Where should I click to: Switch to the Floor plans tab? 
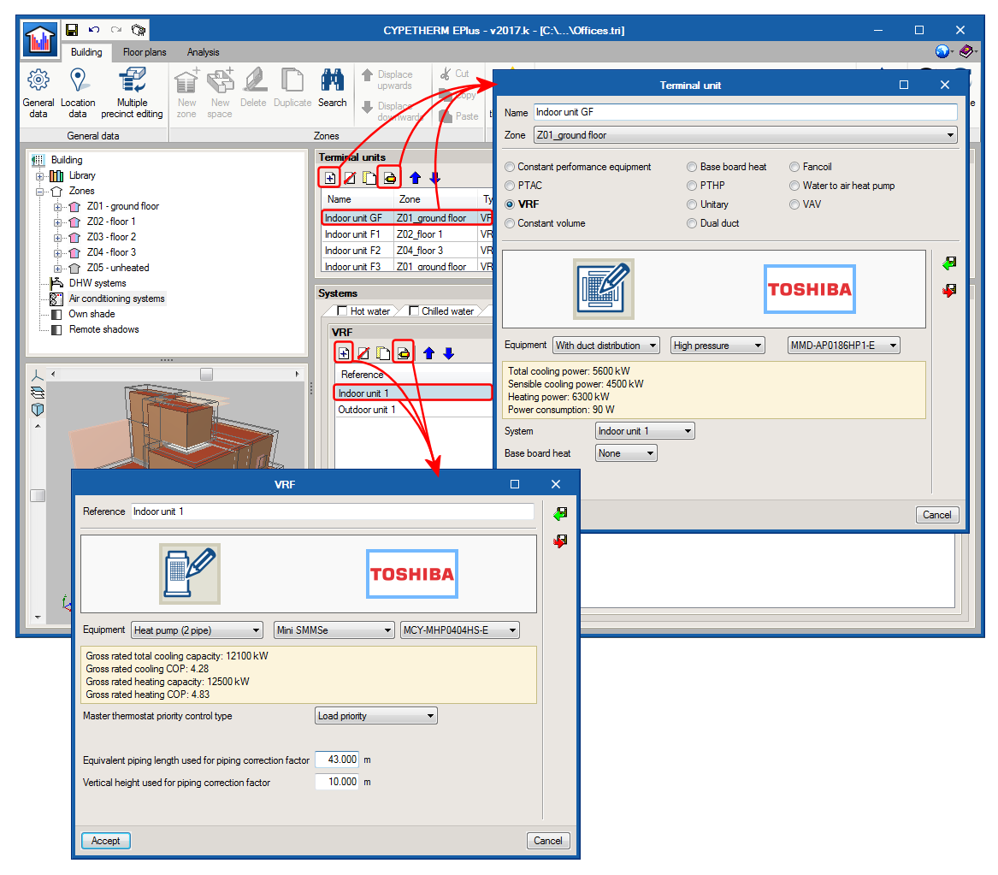(145, 52)
